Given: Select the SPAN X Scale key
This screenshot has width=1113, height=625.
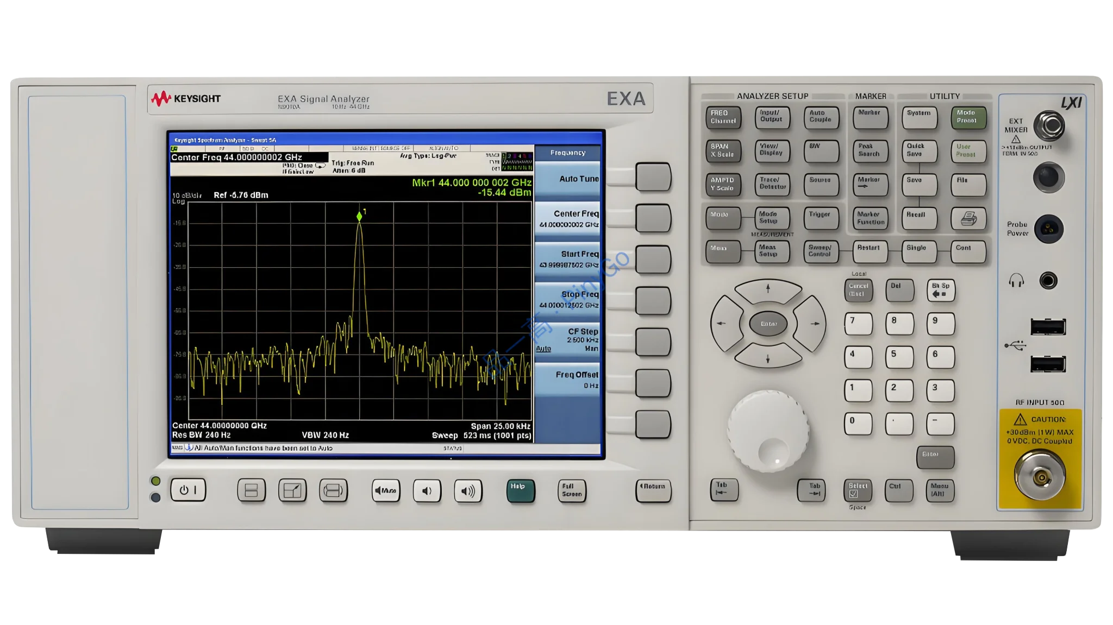Looking at the screenshot, I should point(723,151).
